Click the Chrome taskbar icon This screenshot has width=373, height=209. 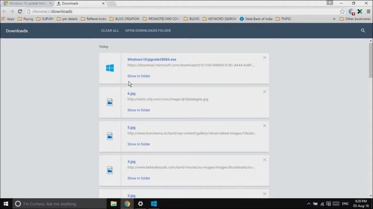[x=127, y=204]
